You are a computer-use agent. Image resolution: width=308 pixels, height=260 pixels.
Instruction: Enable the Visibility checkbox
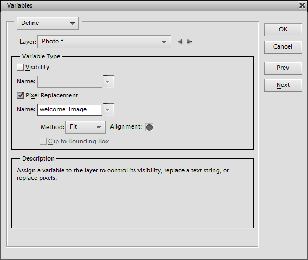coord(20,68)
